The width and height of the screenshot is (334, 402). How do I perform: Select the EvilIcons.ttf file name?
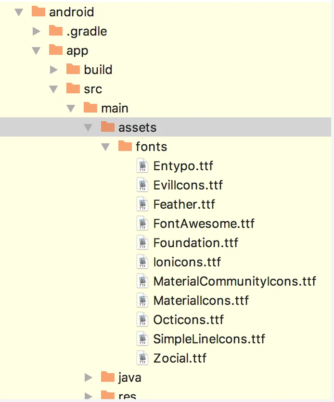click(x=188, y=185)
